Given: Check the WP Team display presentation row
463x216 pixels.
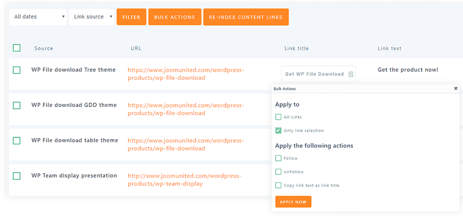Looking at the screenshot, I should click(17, 176).
